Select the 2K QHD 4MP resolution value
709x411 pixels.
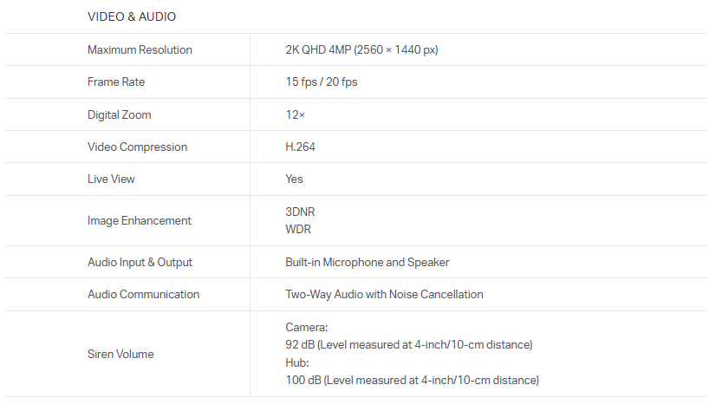pos(361,49)
